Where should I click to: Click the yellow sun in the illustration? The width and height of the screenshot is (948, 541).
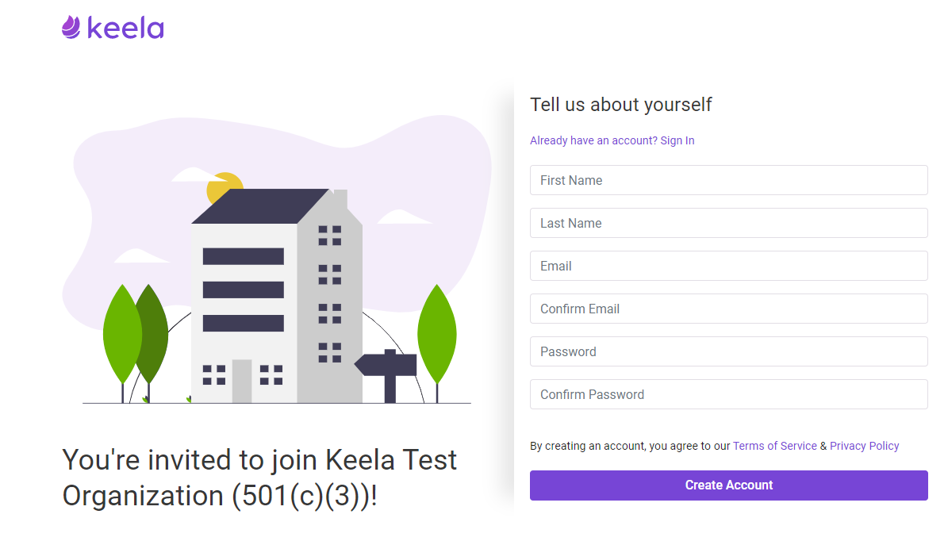[224, 186]
